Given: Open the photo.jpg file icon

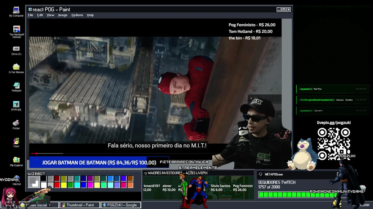Looking at the screenshot, I should click(x=16, y=106).
